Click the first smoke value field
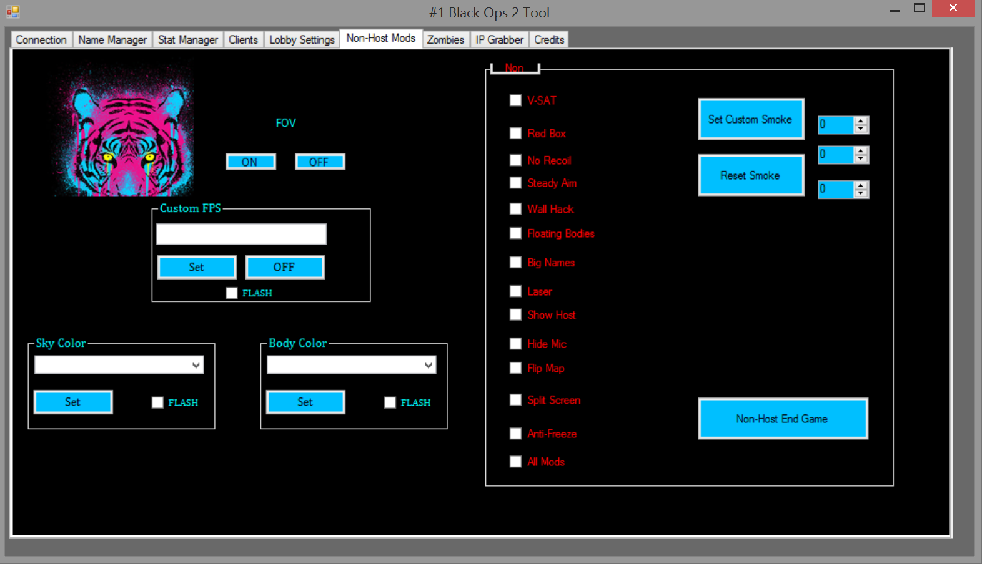The height and width of the screenshot is (564, 982). (x=836, y=125)
